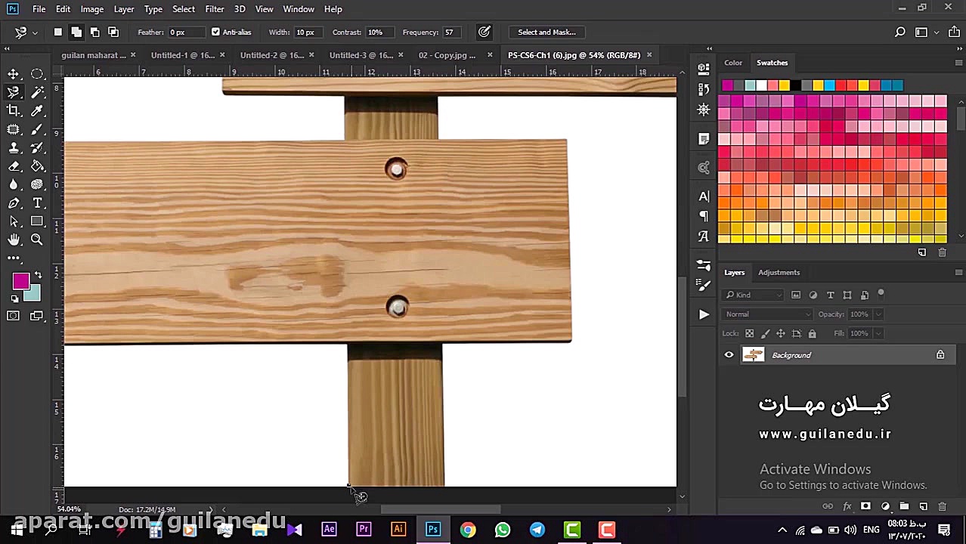966x544 pixels.
Task: Open the blend mode Normal dropdown
Action: (768, 314)
